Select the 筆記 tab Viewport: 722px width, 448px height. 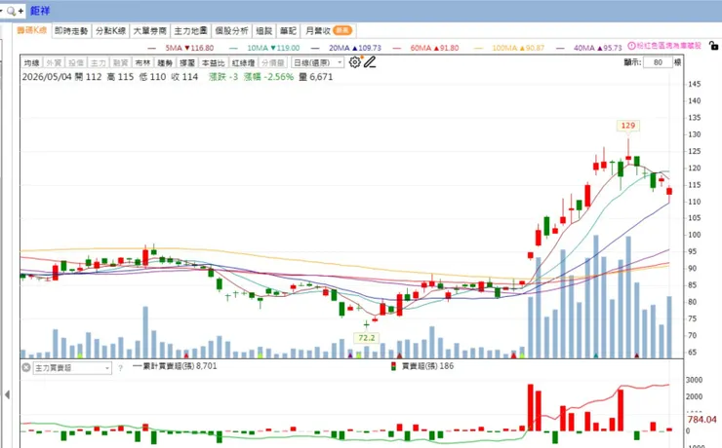[x=288, y=31]
